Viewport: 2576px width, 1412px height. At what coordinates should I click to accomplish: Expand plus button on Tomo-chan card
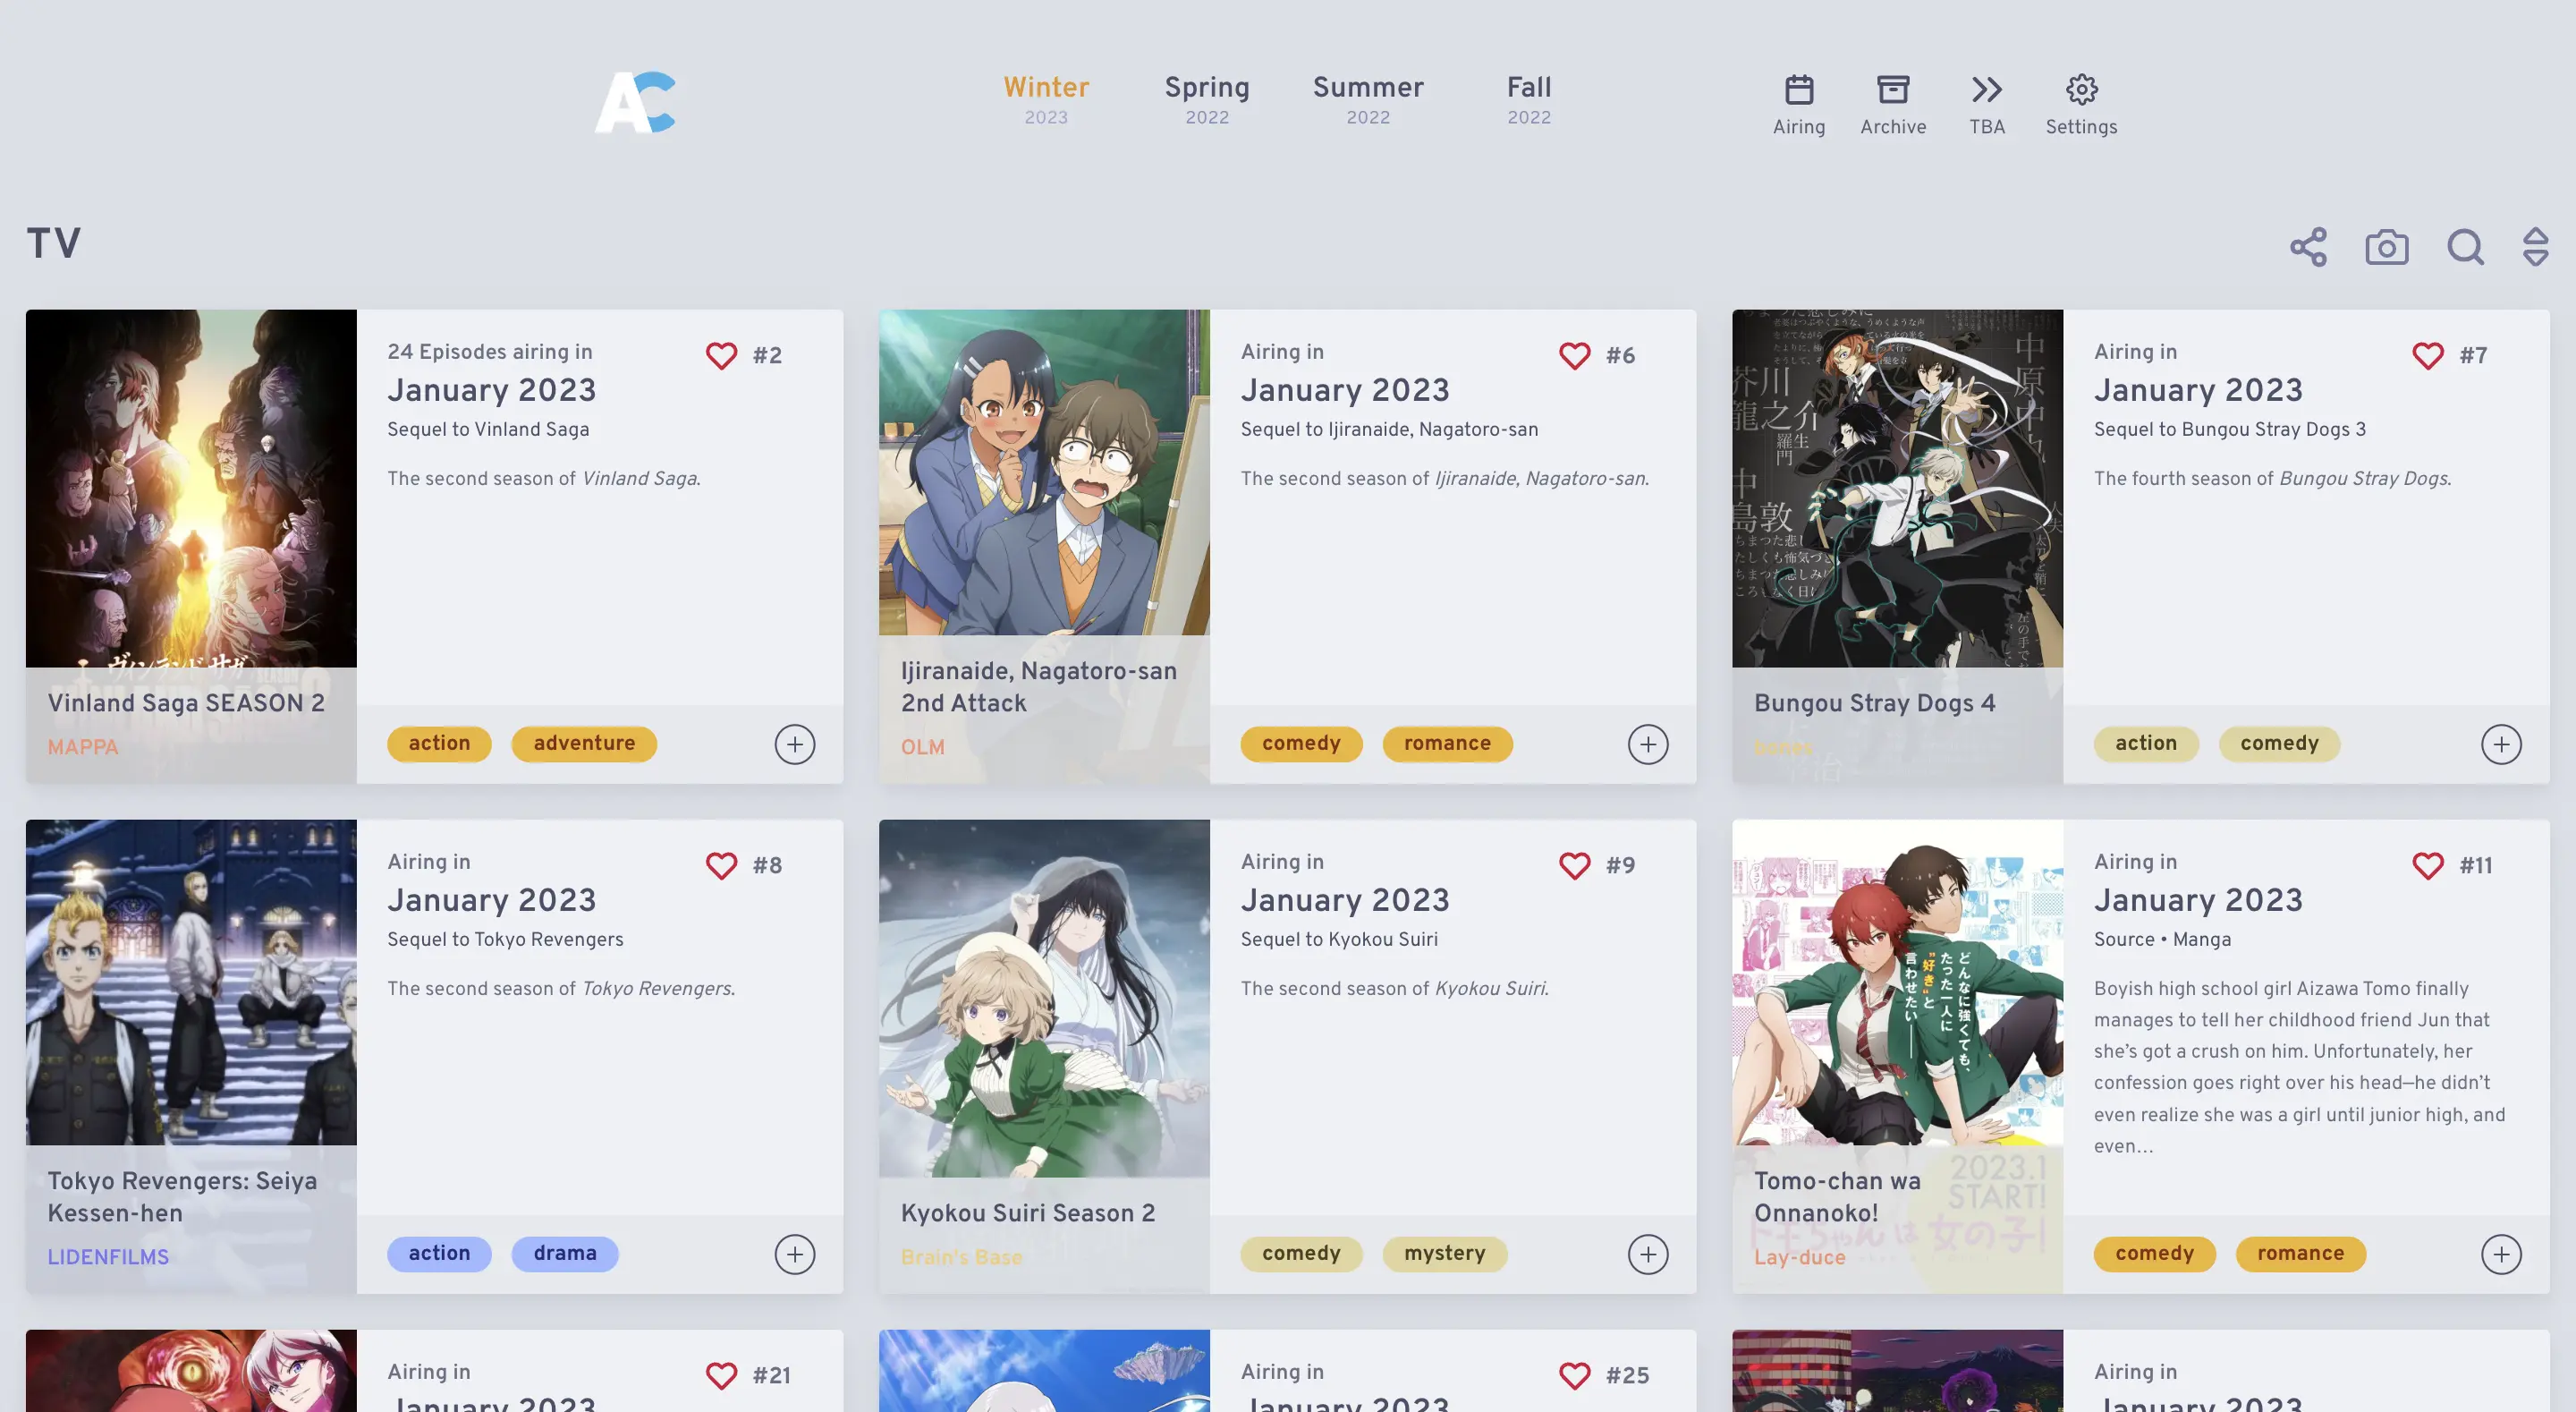pyautogui.click(x=2500, y=1255)
